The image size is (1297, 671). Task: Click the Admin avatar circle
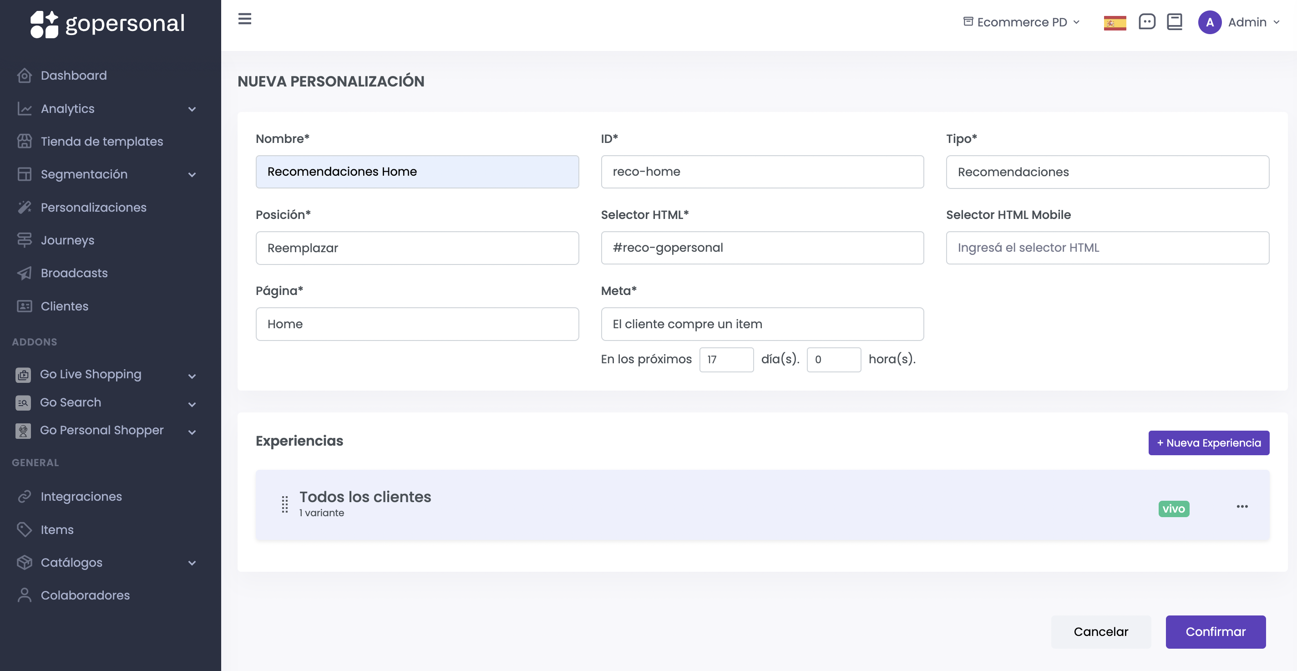point(1209,22)
